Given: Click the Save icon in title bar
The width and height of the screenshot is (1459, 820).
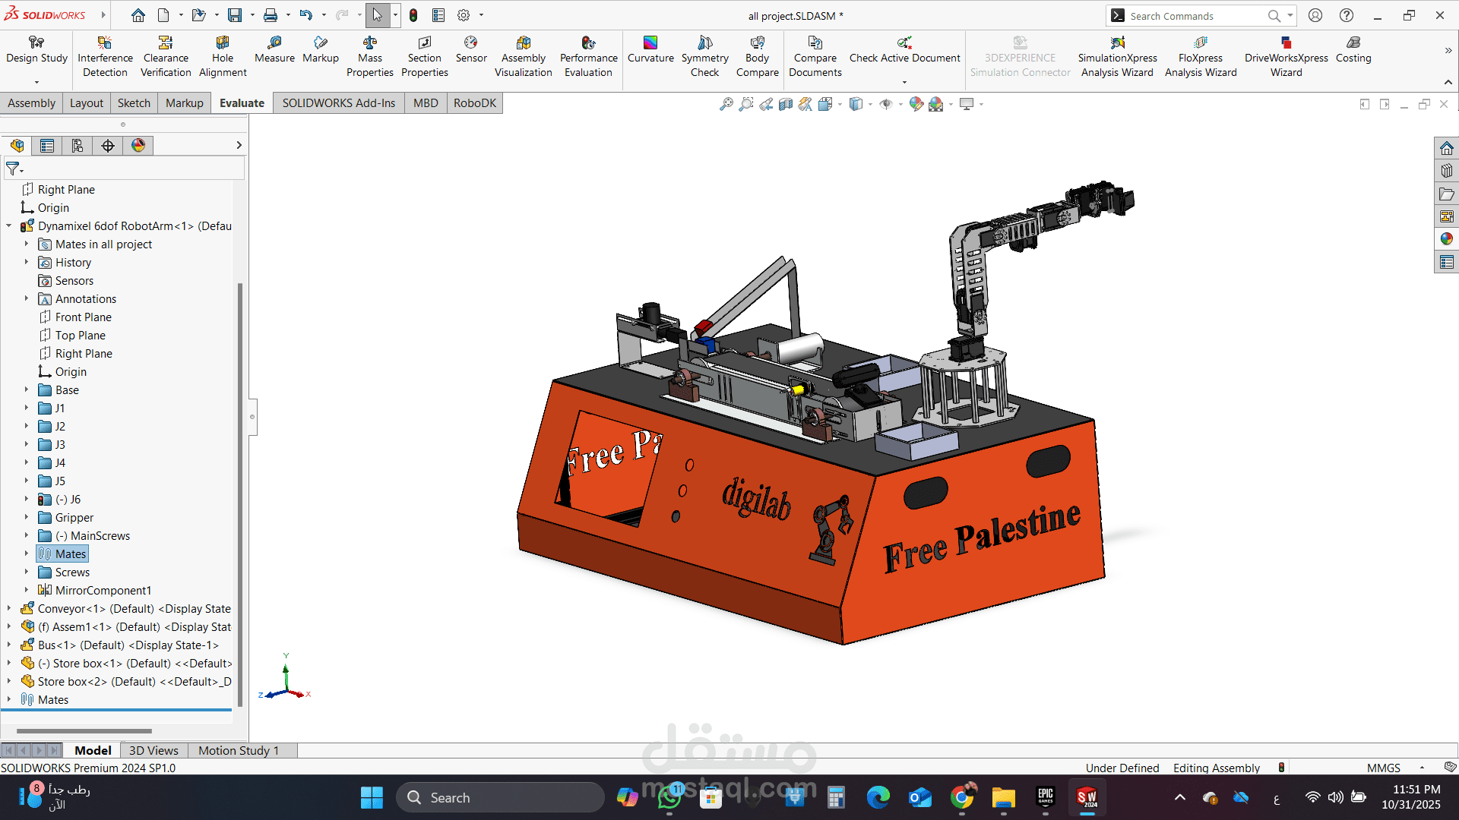Looking at the screenshot, I should pos(235,15).
